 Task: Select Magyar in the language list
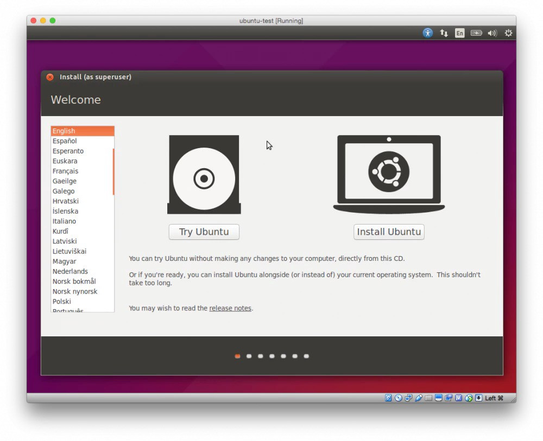tap(83, 261)
